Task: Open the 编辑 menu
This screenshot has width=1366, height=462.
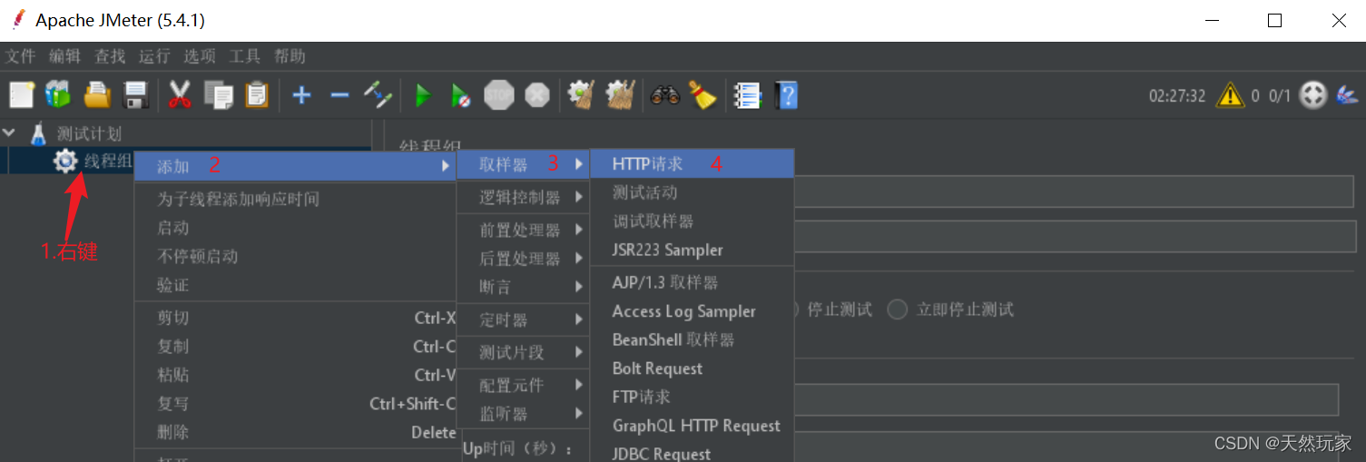Action: click(65, 56)
